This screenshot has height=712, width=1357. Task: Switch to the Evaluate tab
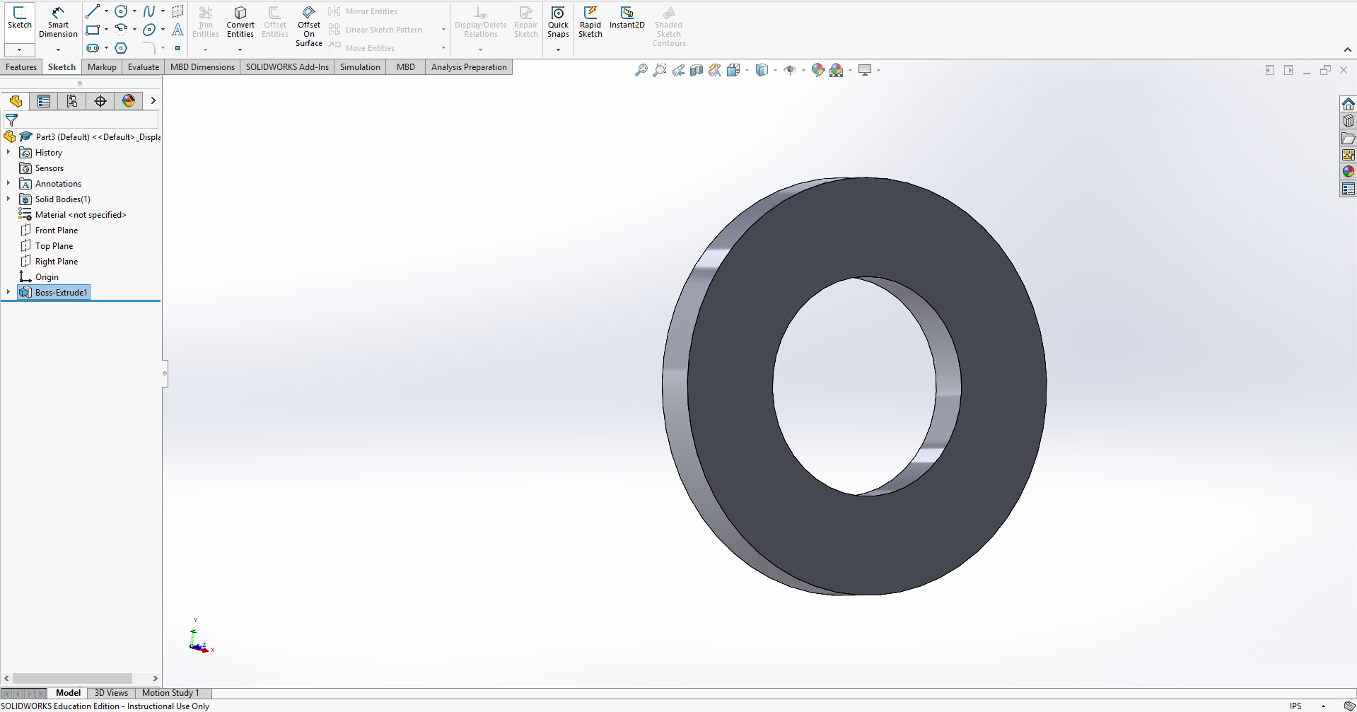click(144, 67)
